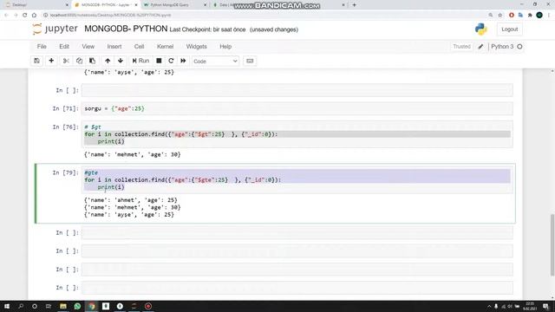Click the Python logo icon
The width and height of the screenshot is (555, 312).
point(481,29)
